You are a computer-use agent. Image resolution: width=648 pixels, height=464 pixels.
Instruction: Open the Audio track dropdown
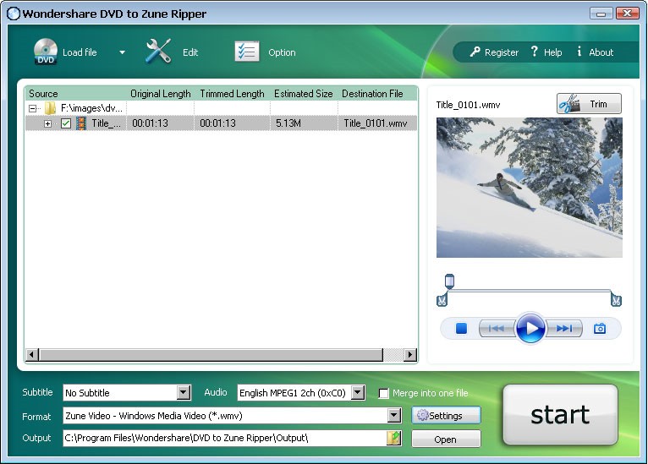(x=358, y=393)
